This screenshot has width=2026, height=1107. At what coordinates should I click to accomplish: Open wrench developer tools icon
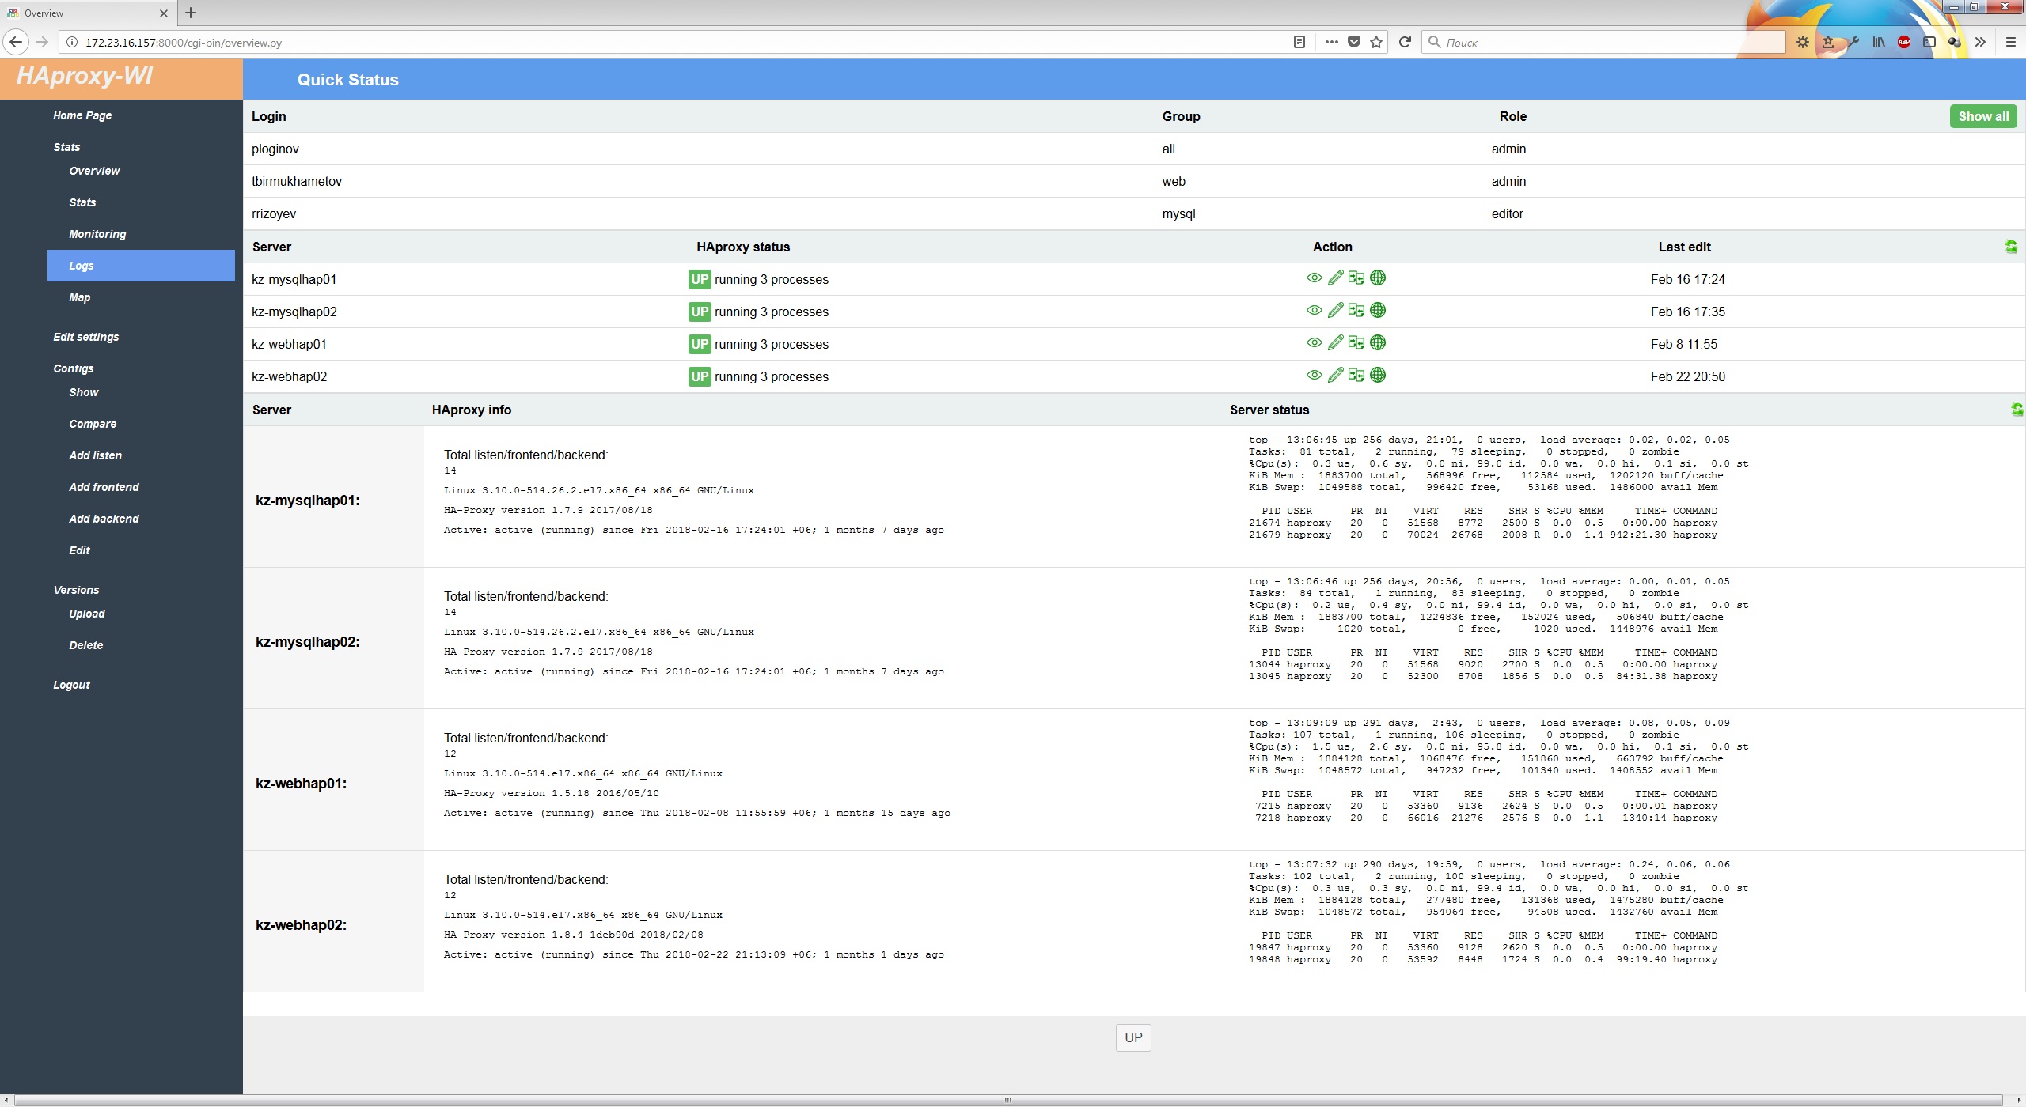click(1853, 42)
